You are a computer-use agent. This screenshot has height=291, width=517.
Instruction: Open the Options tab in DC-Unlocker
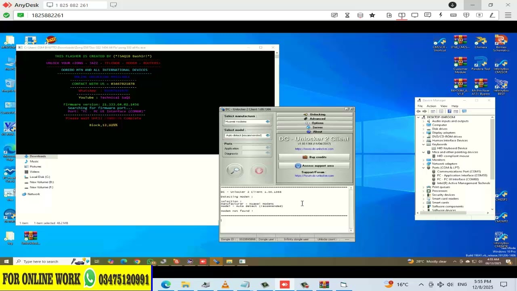coord(315,123)
